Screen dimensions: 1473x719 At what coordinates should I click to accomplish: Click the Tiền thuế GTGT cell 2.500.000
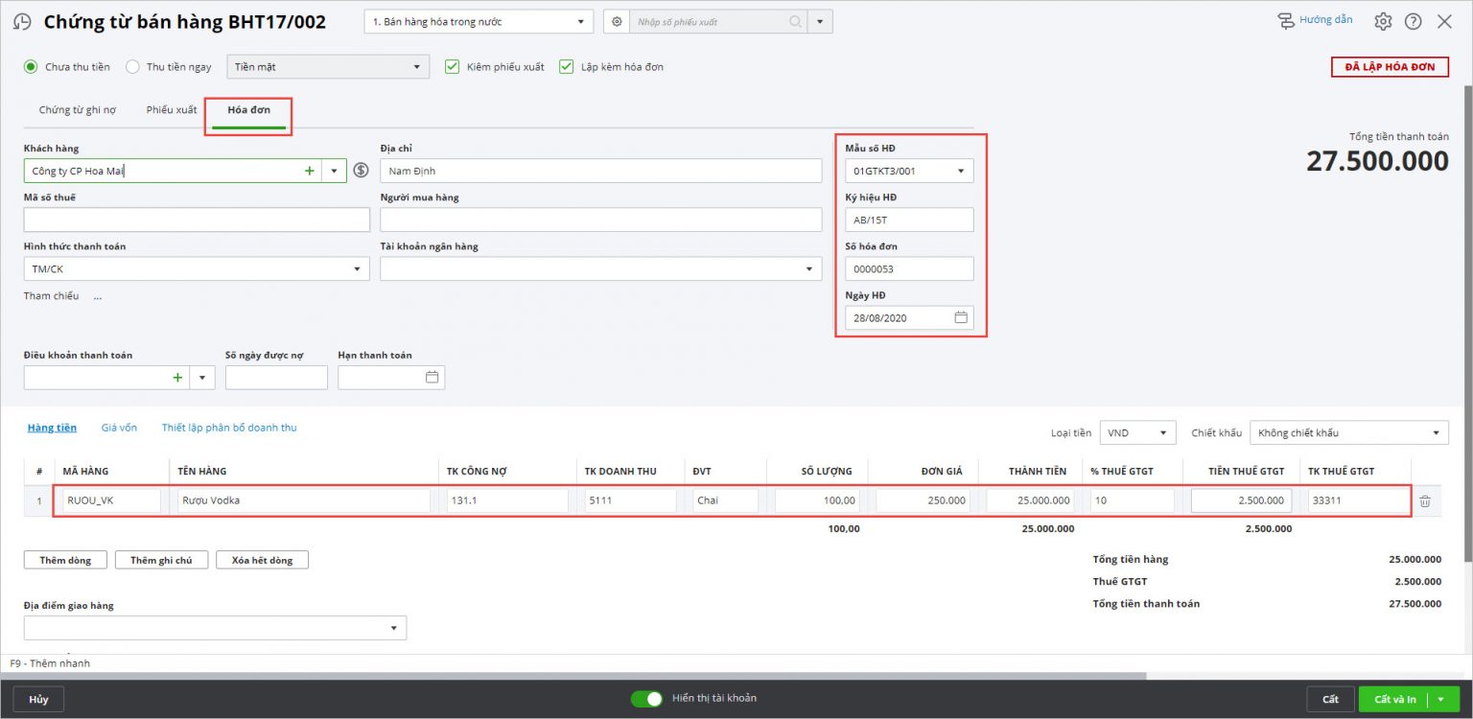[x=1241, y=500]
